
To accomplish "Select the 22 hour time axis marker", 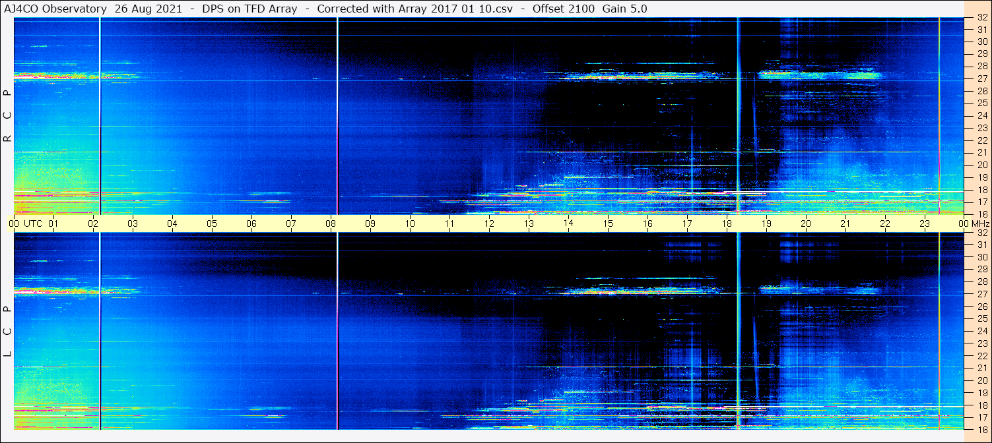I will (885, 223).
